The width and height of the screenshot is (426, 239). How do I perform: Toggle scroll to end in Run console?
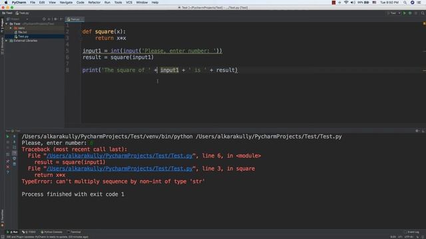coord(15,153)
